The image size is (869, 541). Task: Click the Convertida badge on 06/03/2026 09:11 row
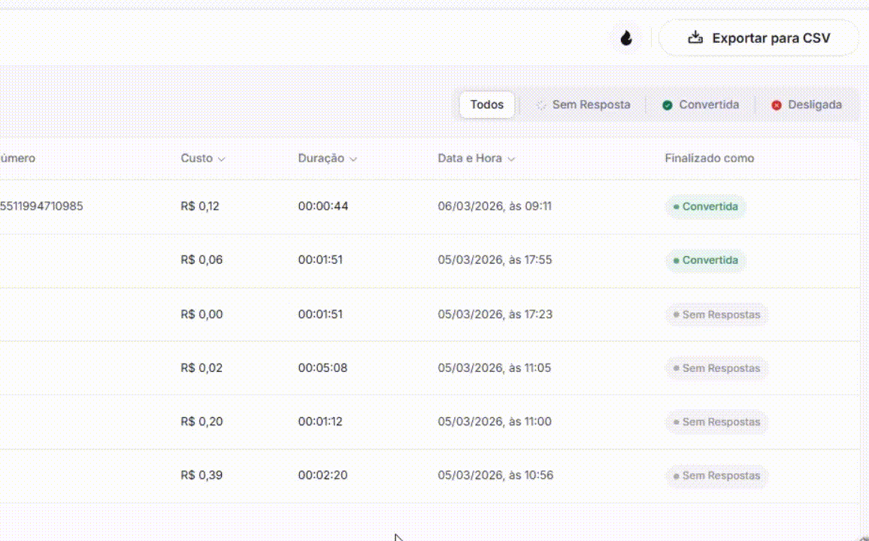[x=706, y=207]
